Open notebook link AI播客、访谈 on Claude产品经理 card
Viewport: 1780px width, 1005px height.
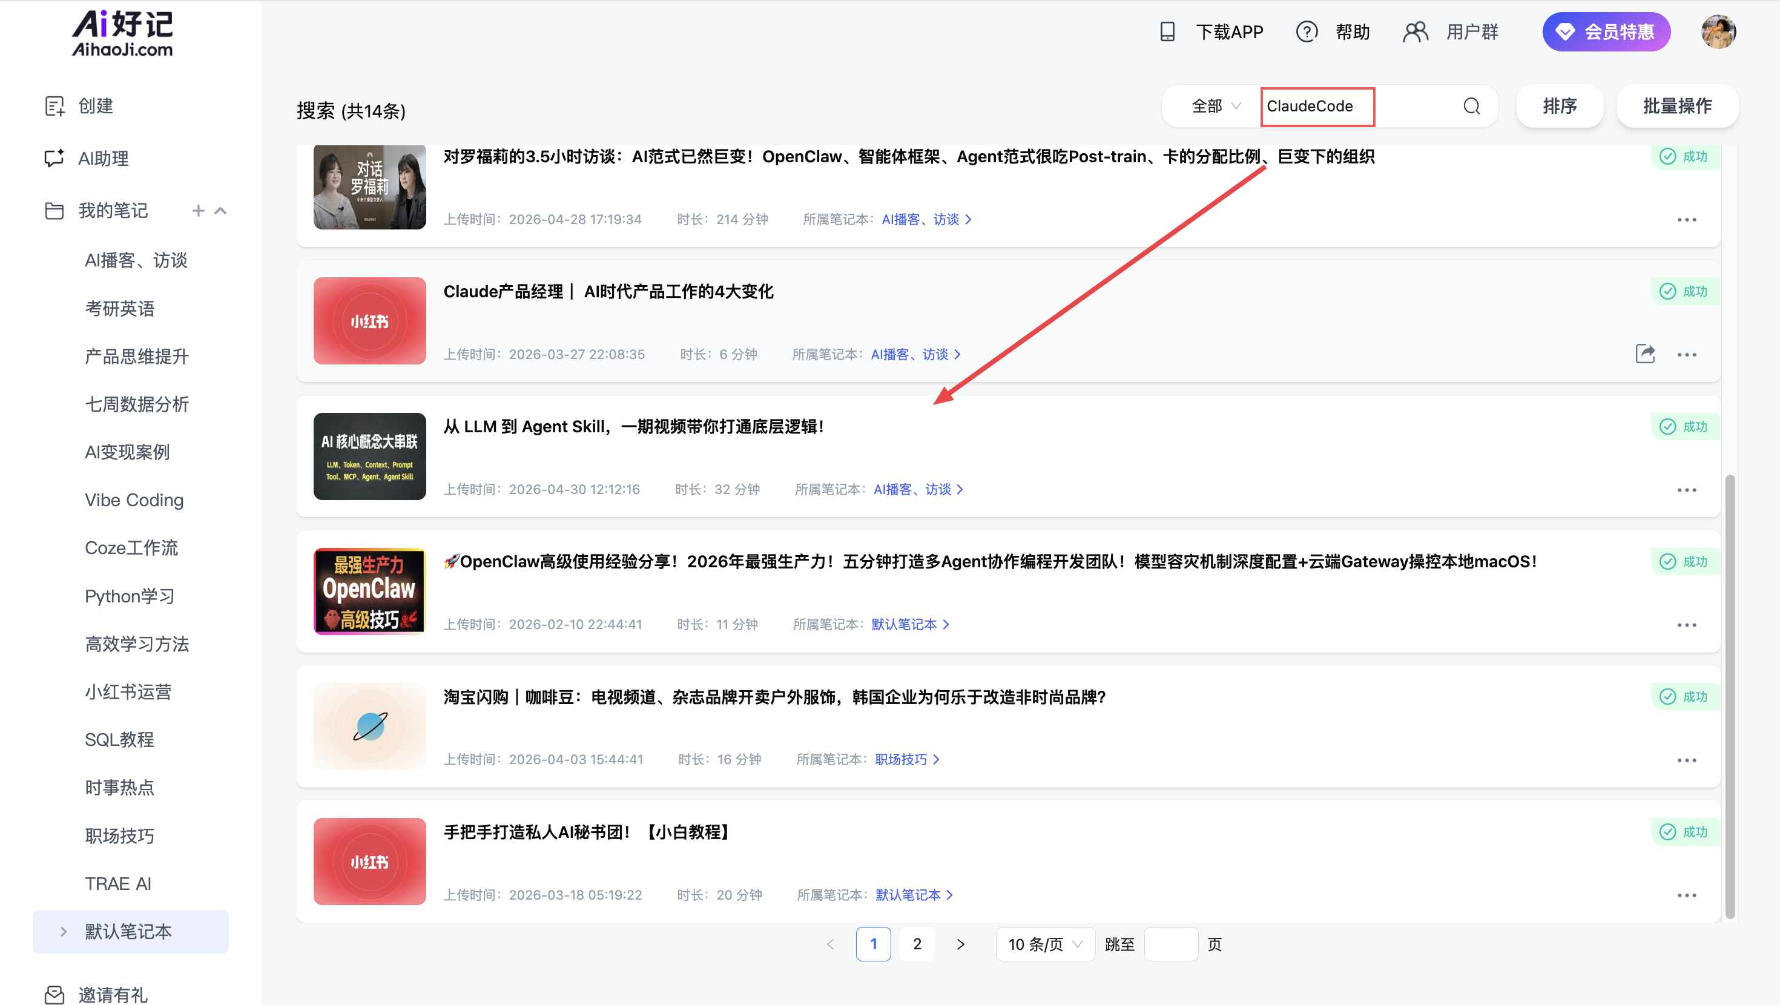pyautogui.click(x=915, y=355)
